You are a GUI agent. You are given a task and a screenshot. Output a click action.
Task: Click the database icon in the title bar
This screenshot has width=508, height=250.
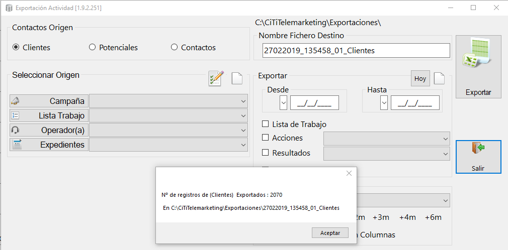(9, 8)
